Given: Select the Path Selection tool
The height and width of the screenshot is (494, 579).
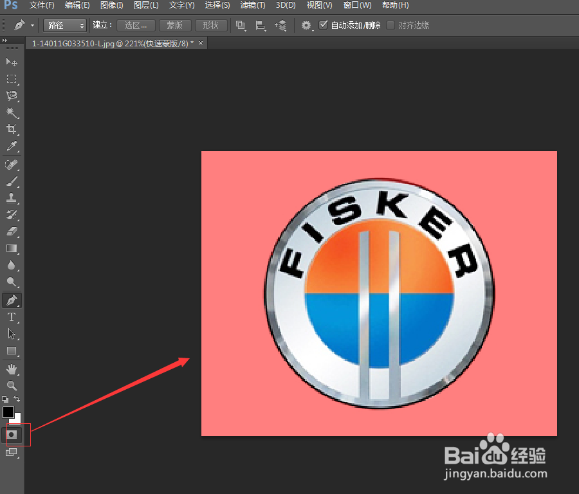Looking at the screenshot, I should coord(12,334).
